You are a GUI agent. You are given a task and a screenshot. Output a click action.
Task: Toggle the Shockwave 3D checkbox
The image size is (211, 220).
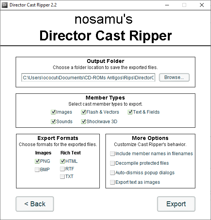(83, 122)
